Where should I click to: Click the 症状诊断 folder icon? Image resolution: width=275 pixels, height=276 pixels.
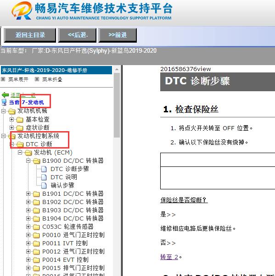pos(20,128)
